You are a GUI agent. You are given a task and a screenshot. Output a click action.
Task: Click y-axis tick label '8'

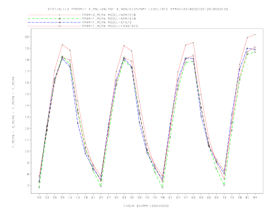[x=28, y=174]
